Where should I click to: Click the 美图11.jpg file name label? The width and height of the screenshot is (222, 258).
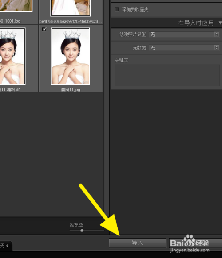(71, 90)
